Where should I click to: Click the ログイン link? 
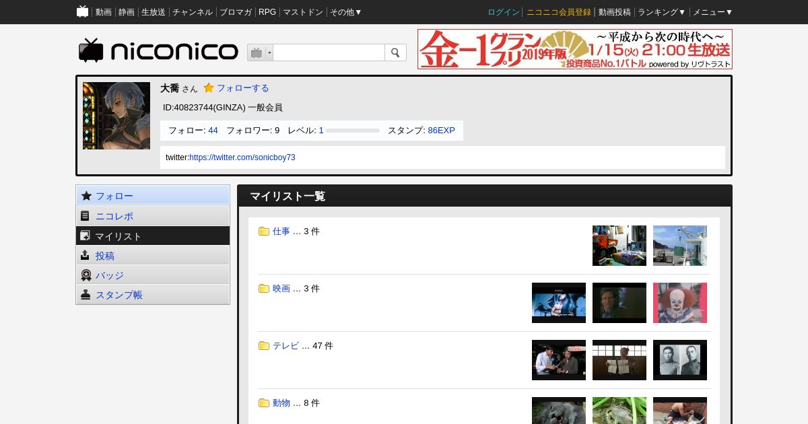(504, 12)
